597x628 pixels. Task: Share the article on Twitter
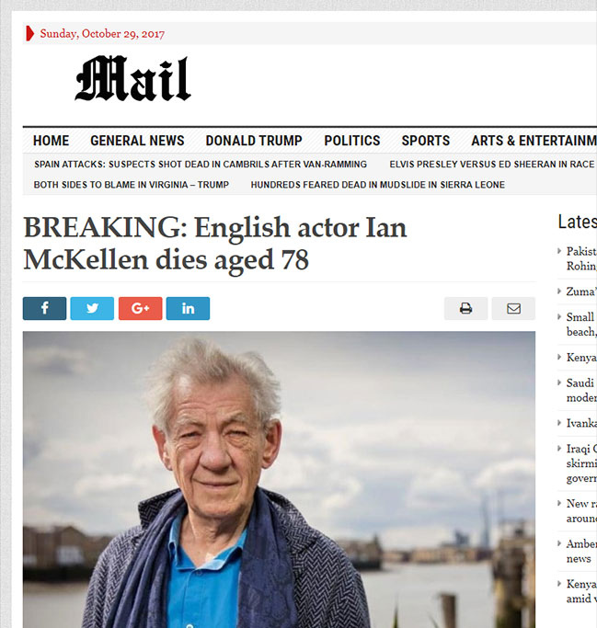[x=92, y=308]
